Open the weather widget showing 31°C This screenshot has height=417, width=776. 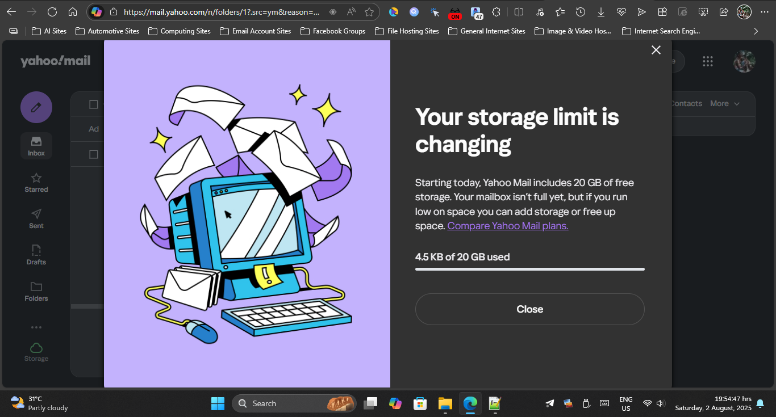coord(39,403)
